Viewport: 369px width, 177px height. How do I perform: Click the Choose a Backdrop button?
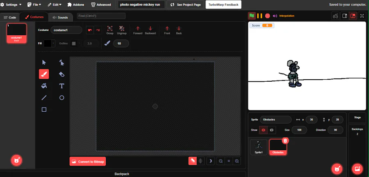click(357, 169)
